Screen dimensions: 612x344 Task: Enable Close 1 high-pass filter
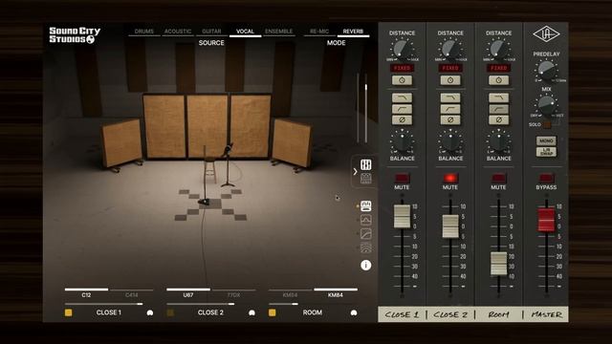click(x=402, y=109)
